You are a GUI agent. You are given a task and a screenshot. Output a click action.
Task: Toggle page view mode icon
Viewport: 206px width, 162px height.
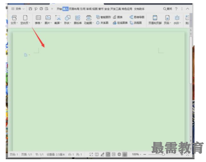pyautogui.click(x=108, y=154)
